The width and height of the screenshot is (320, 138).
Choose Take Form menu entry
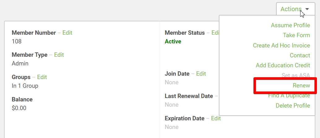296,35
